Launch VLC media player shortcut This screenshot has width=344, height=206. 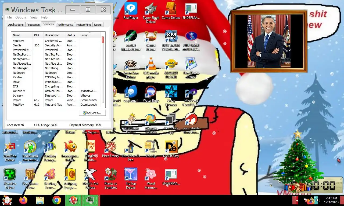(151, 68)
